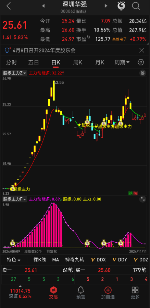
Task: Switch to next stock with right triangle
Action: coord(106,6)
